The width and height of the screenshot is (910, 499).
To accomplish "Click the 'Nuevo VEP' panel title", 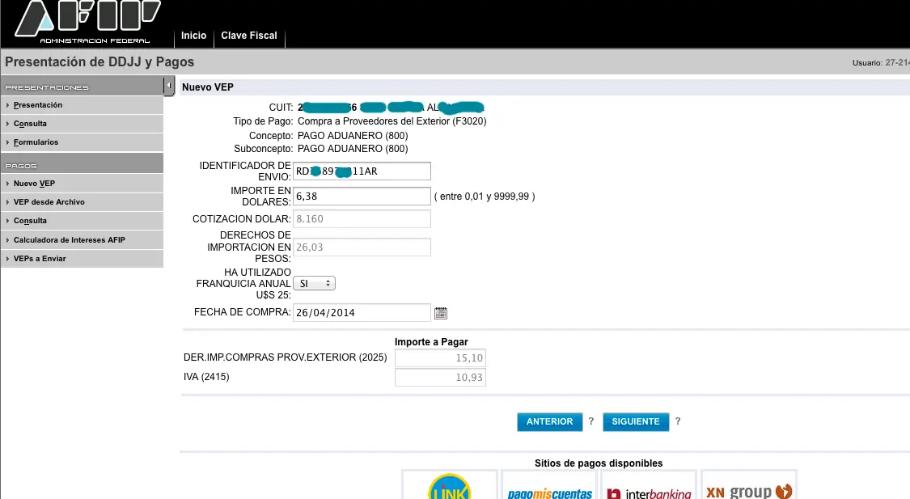I will click(208, 87).
